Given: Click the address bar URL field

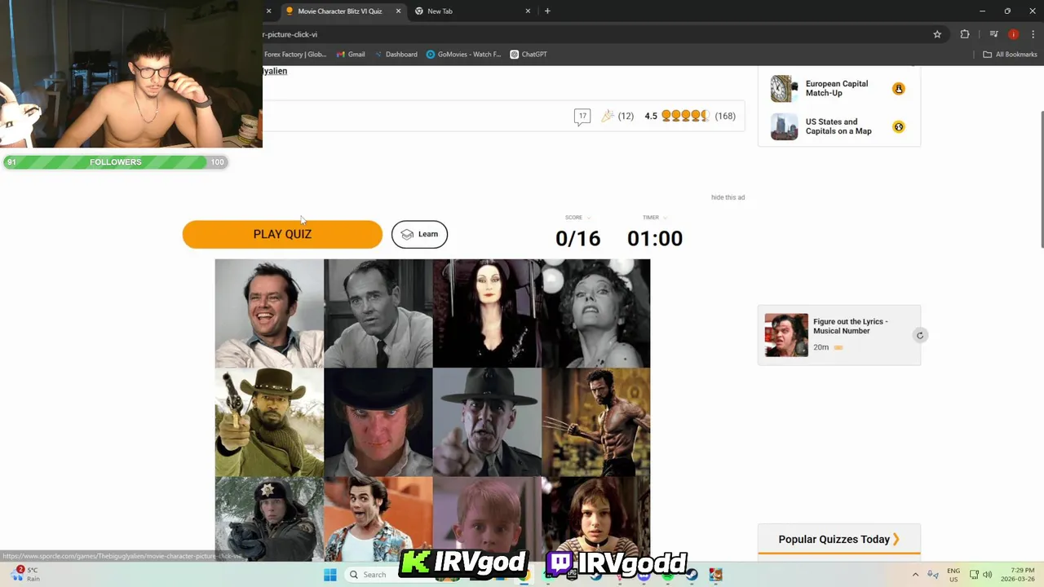Looking at the screenshot, I should coord(595,34).
